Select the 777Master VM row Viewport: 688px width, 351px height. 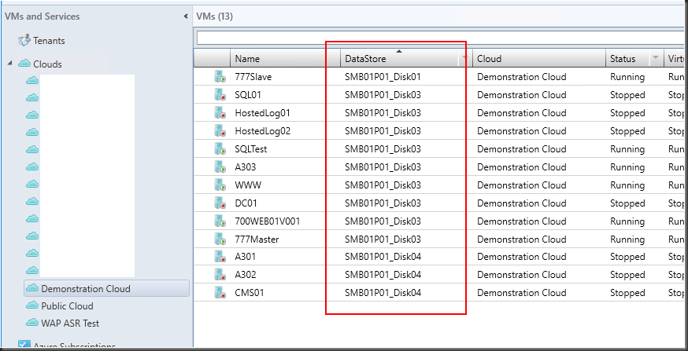257,239
